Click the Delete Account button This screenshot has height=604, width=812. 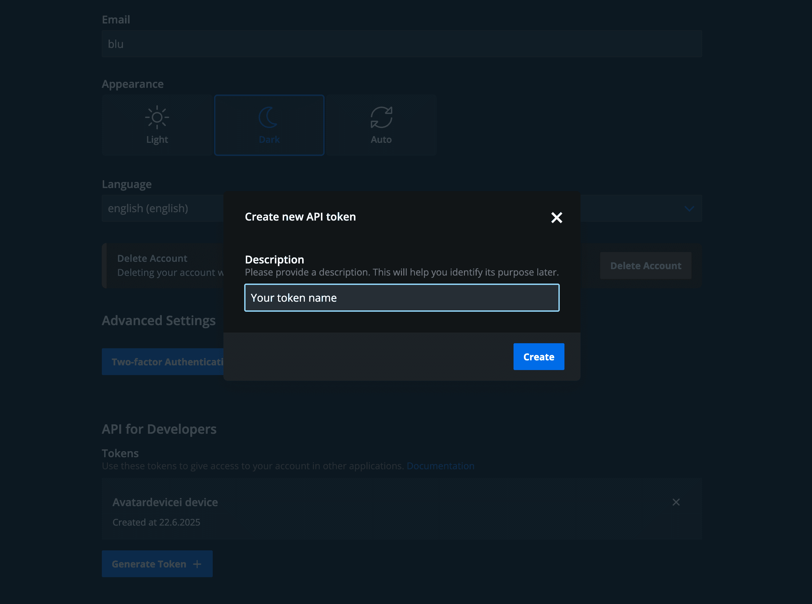[646, 266]
